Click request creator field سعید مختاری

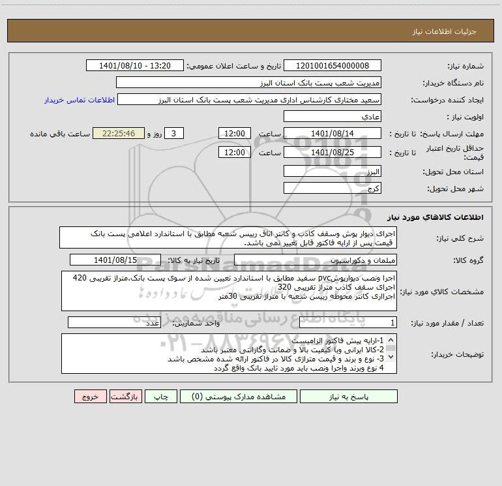[x=250, y=100]
